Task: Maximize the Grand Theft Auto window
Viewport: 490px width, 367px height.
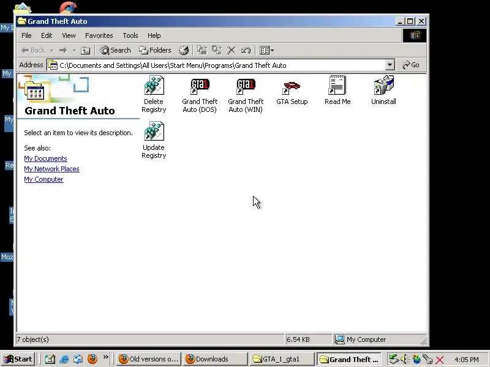Action: (x=410, y=21)
